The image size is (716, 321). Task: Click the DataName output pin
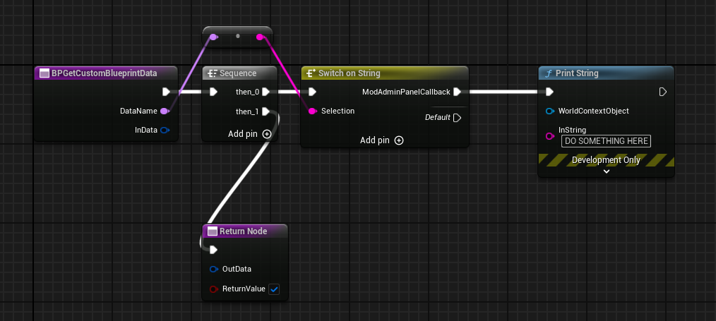pos(165,111)
